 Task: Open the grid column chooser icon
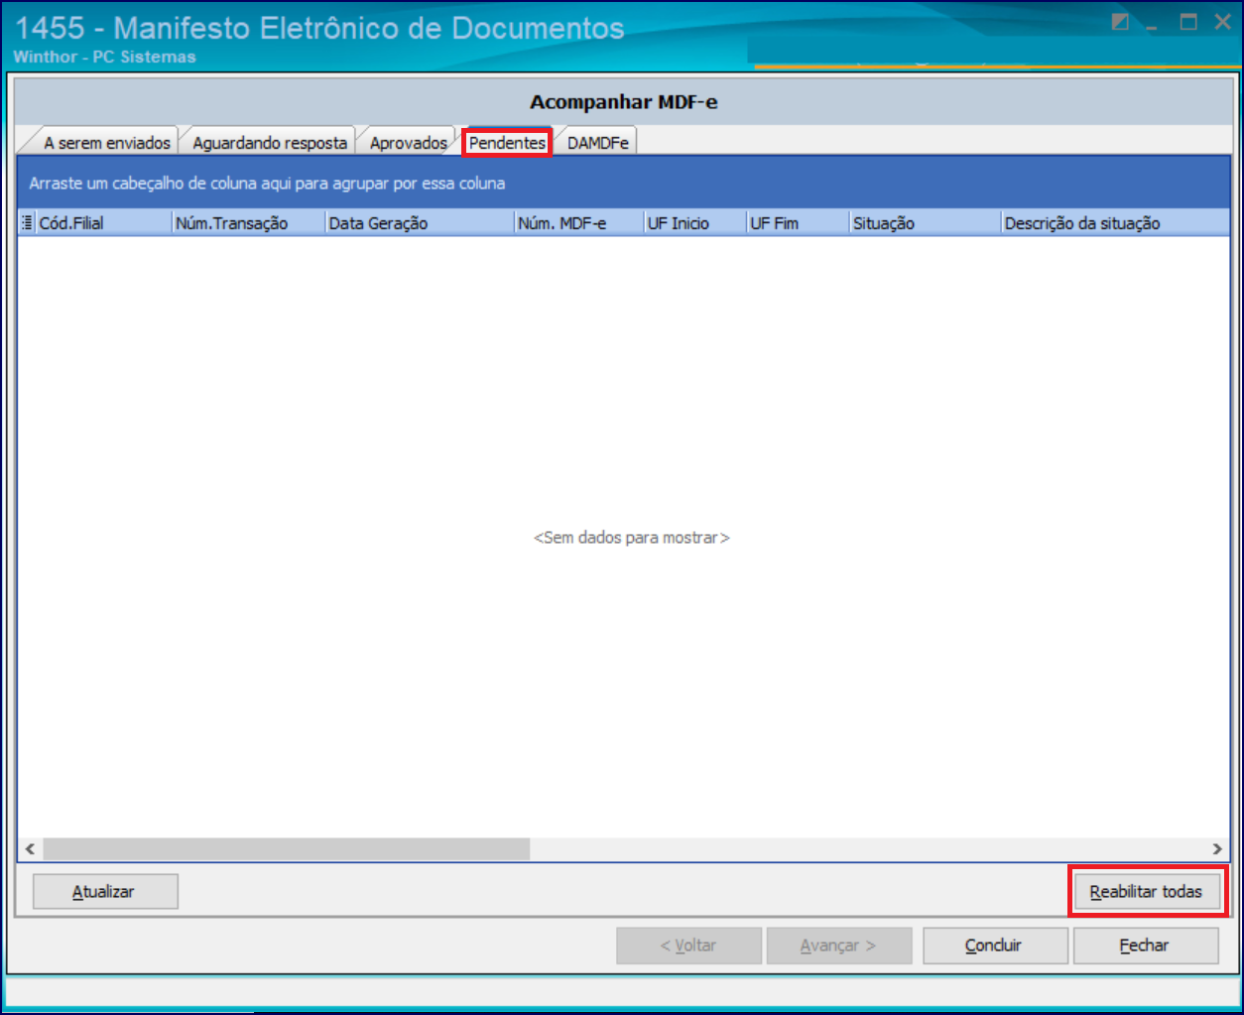coord(27,223)
